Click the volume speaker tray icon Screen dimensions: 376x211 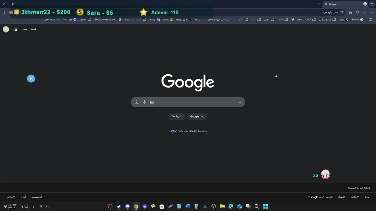coord(21,206)
